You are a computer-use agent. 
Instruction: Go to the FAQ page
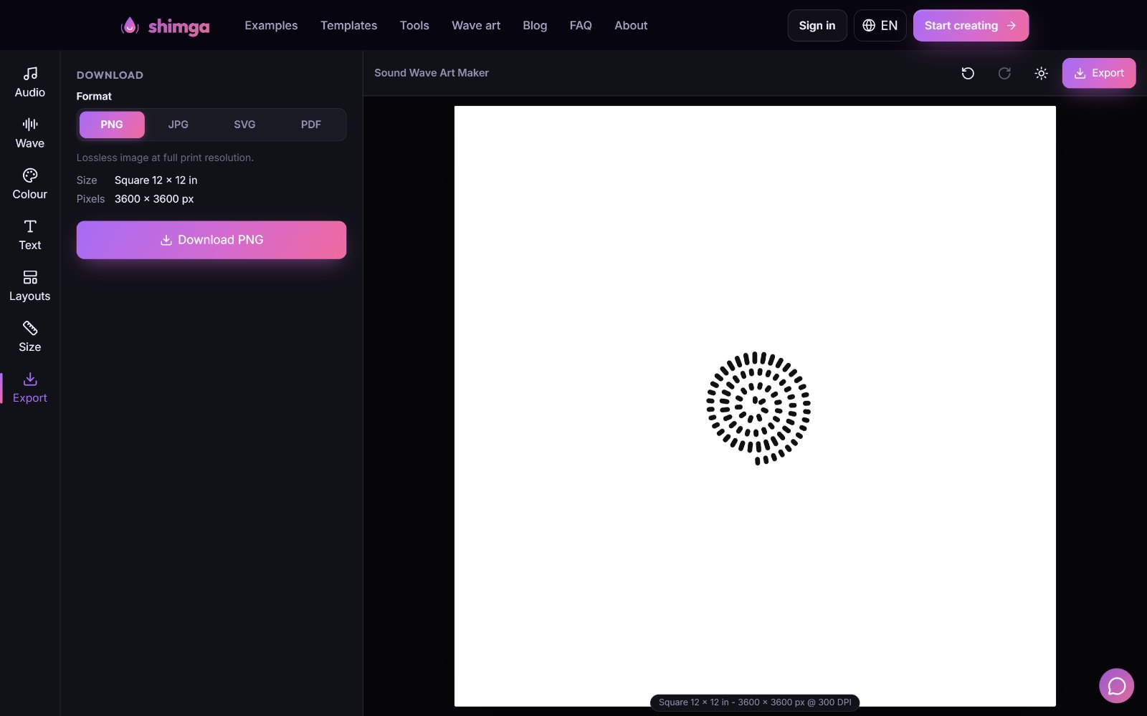pos(581,26)
